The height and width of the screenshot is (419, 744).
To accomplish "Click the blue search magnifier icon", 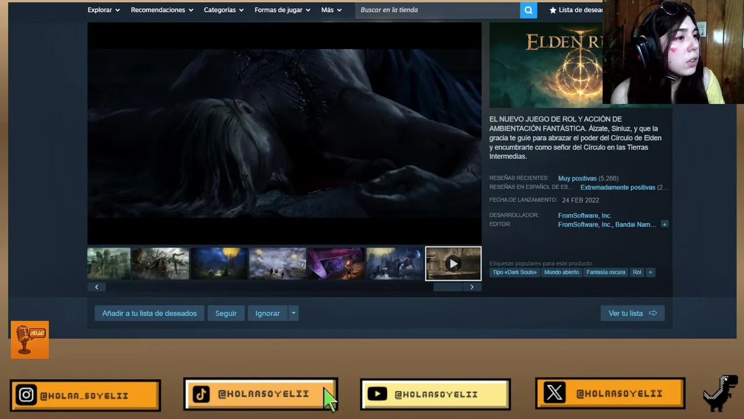I will point(528,10).
